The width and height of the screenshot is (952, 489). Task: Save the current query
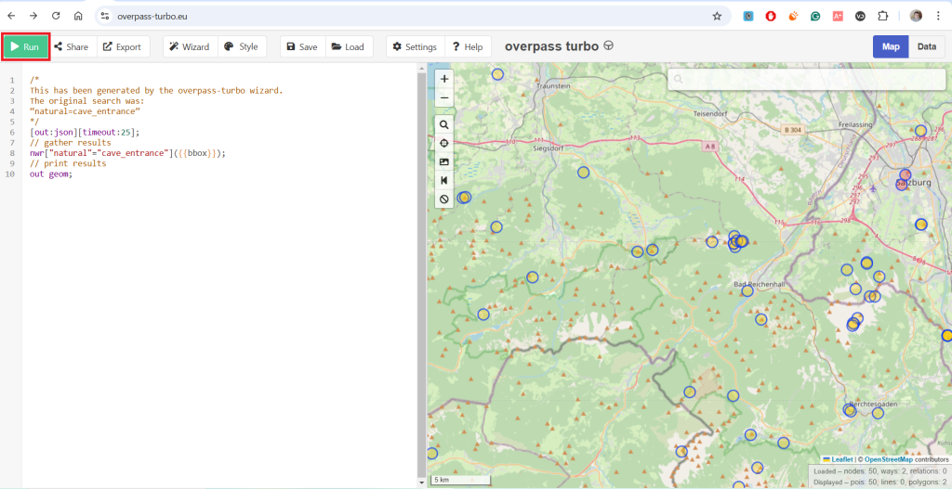[302, 46]
